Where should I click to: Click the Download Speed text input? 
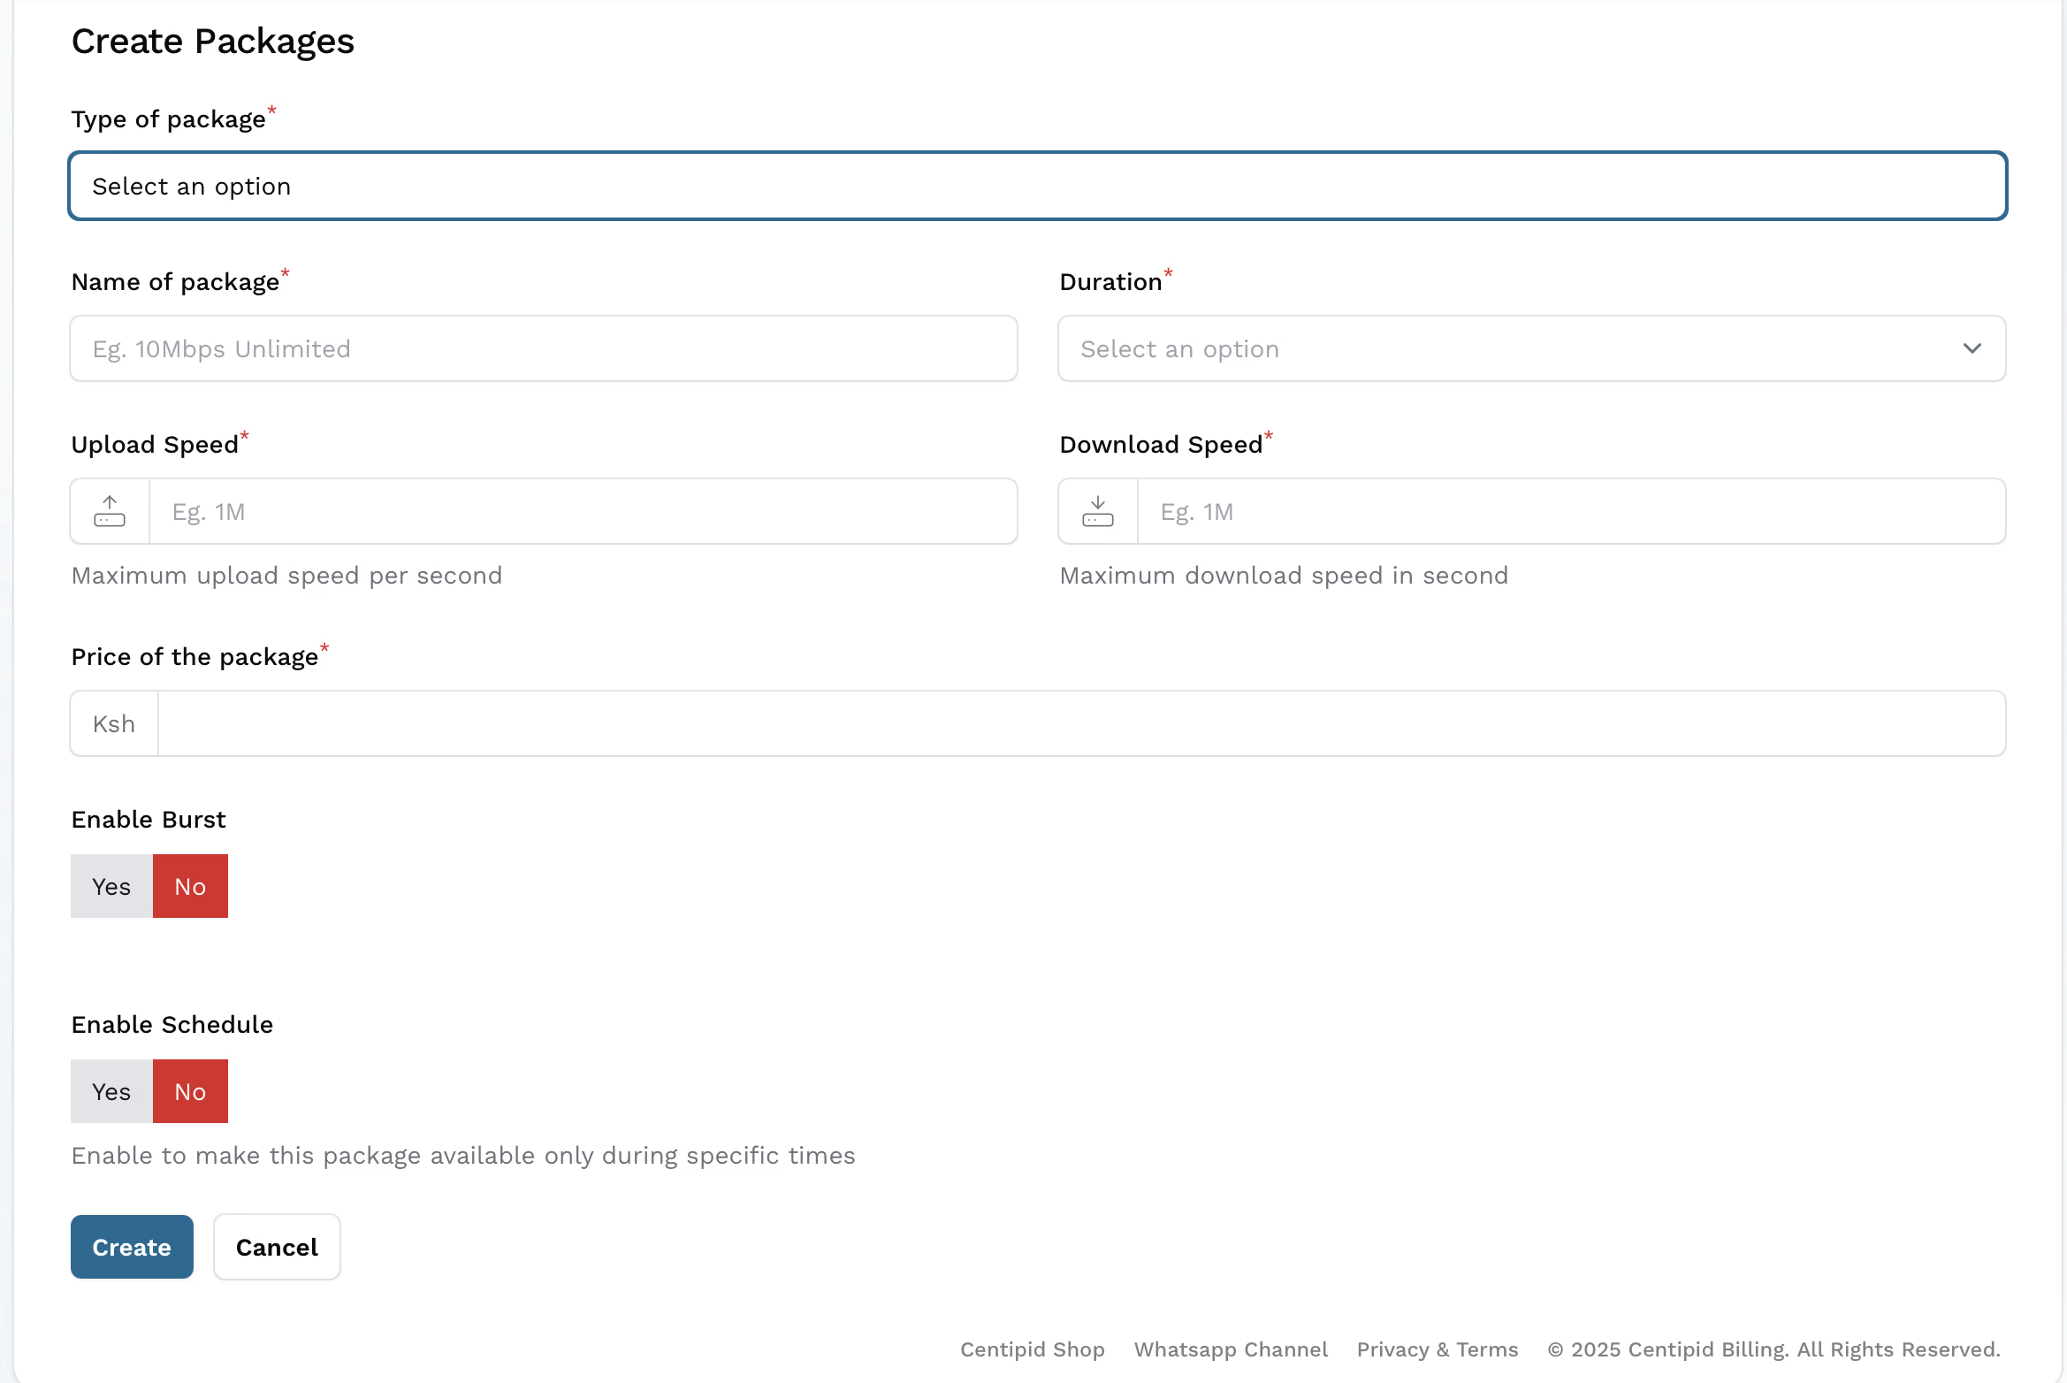(1570, 512)
